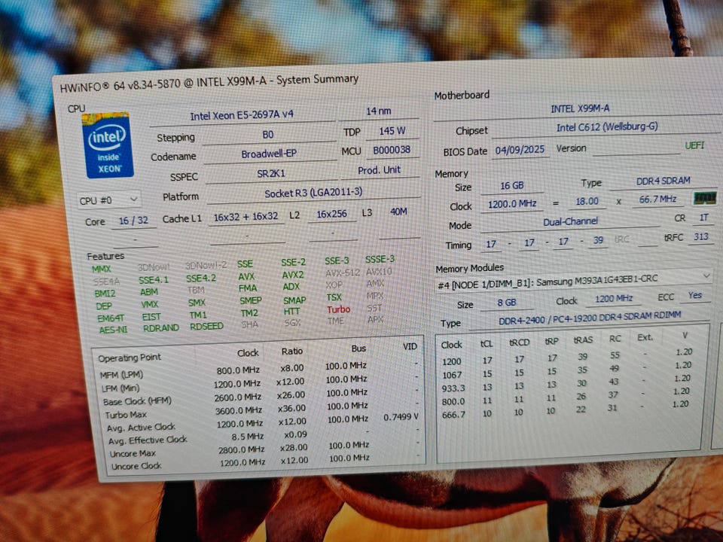Click the MFM (LPM) operating point row

click(258, 370)
